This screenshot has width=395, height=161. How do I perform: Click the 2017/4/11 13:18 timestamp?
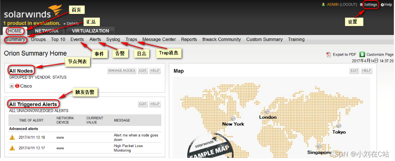tap(32, 138)
